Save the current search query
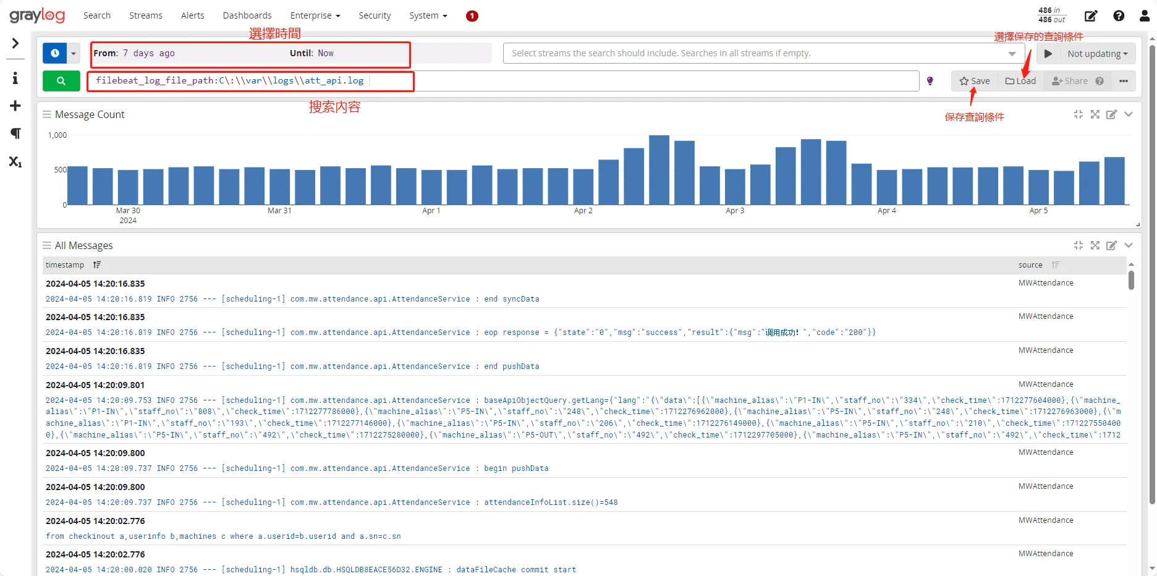Image resolution: width=1157 pixels, height=576 pixels. (x=975, y=81)
